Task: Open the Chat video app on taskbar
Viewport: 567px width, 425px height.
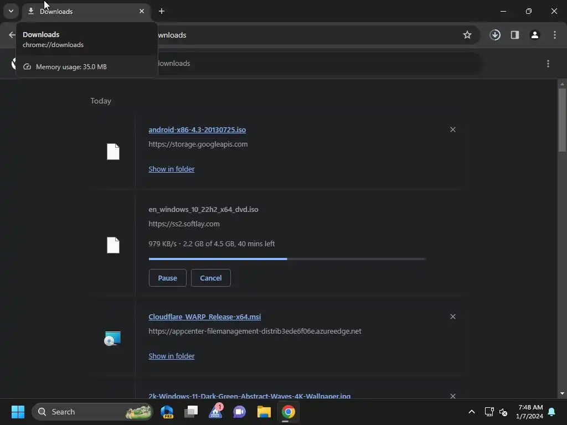Action: point(239,412)
